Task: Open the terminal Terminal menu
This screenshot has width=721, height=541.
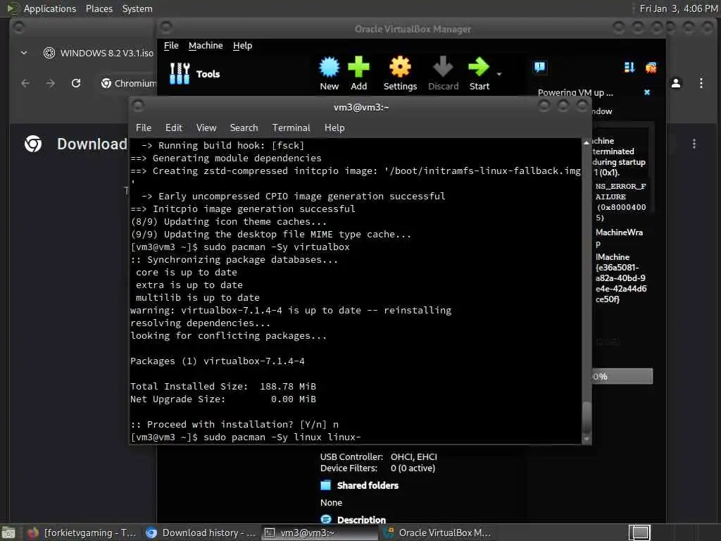Action: point(291,128)
